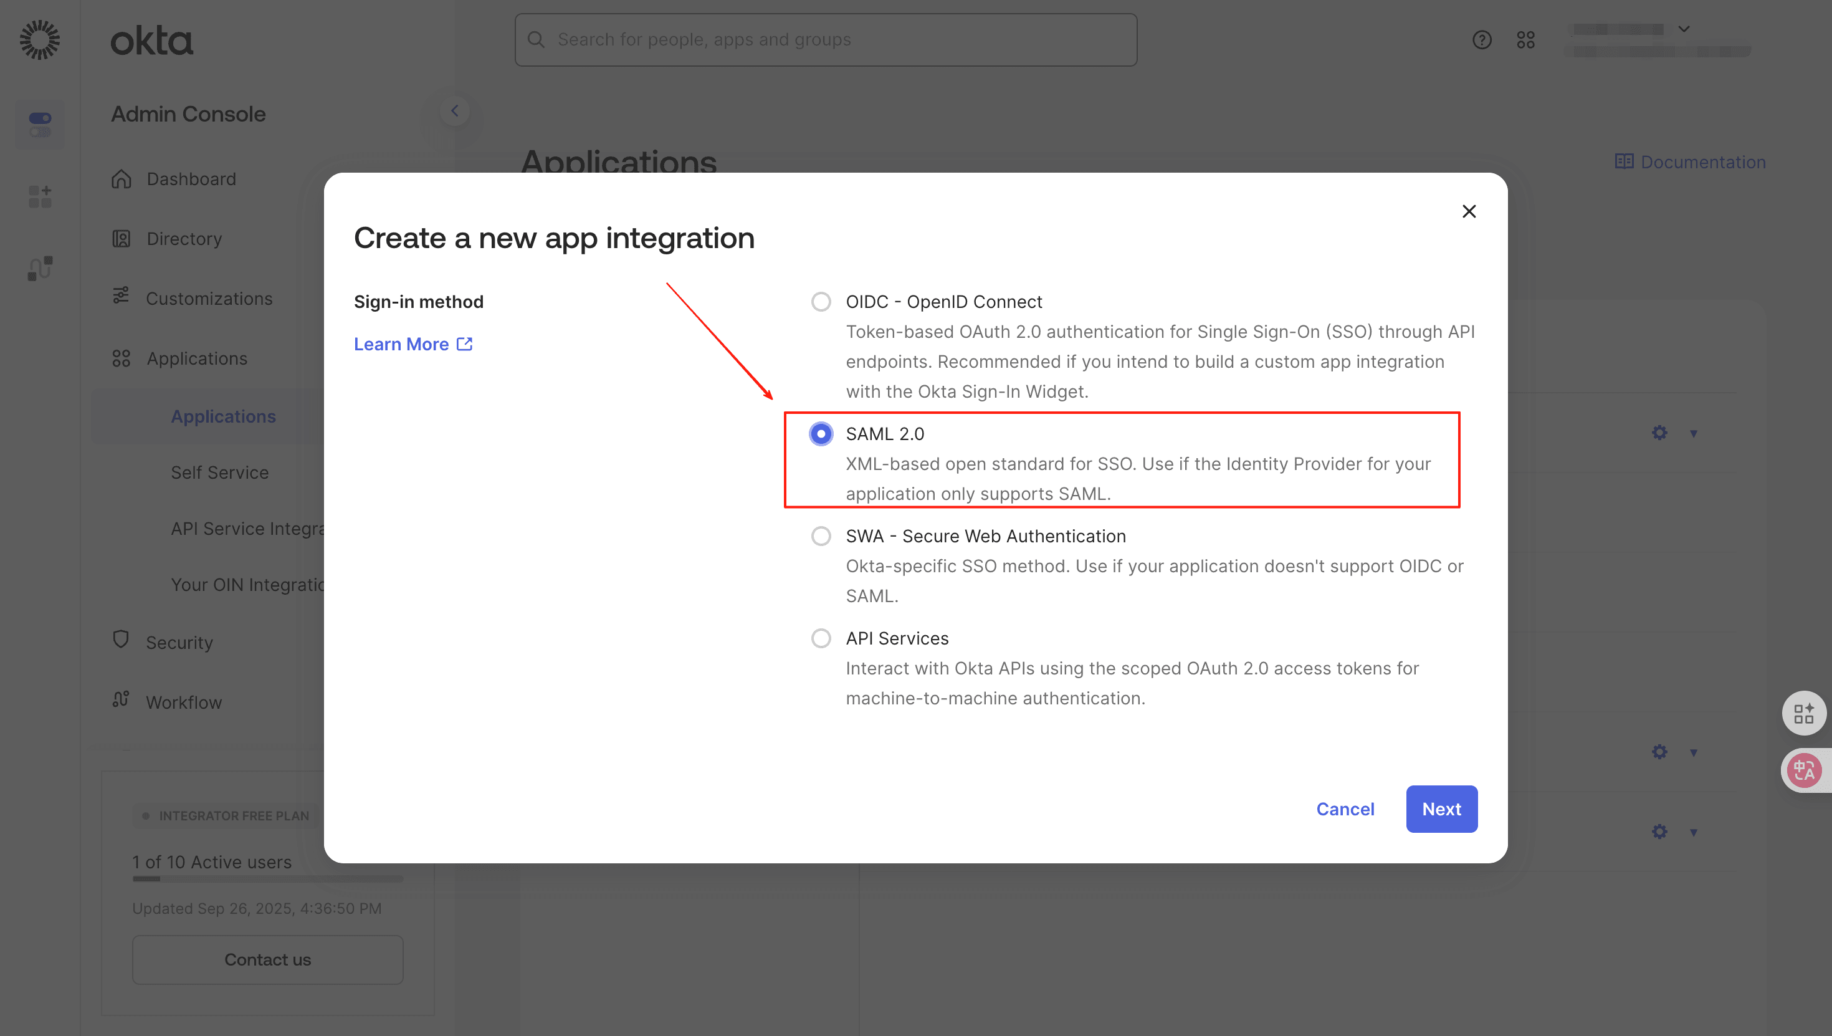The image size is (1832, 1036).
Task: Click the active users progress bar
Action: [267, 879]
